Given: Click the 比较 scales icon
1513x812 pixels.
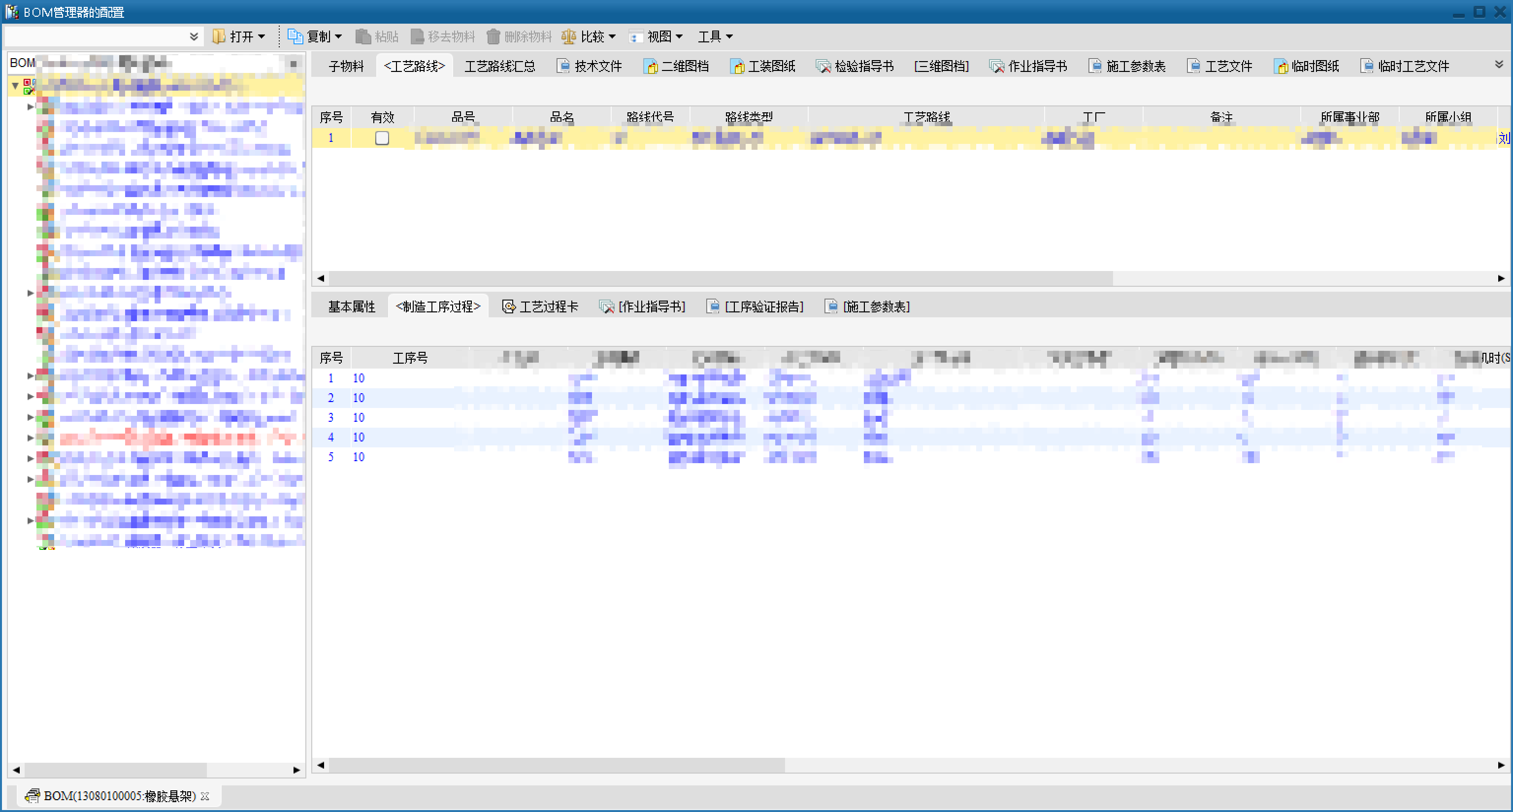Looking at the screenshot, I should [x=568, y=36].
